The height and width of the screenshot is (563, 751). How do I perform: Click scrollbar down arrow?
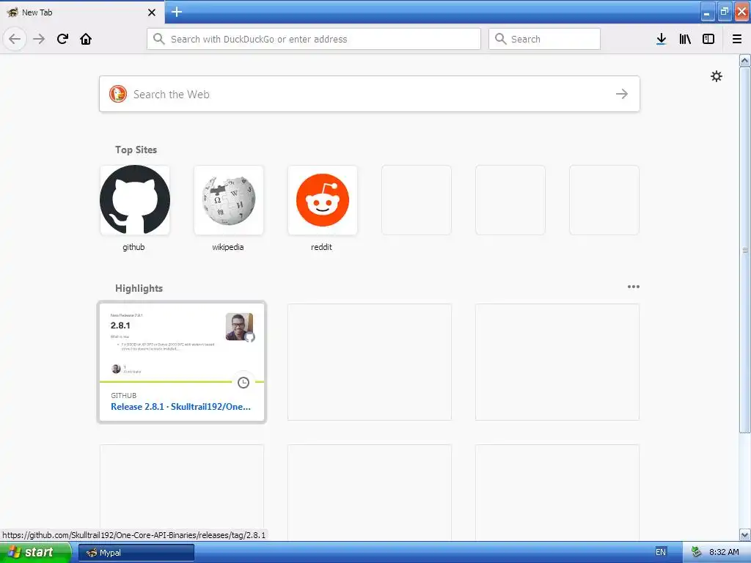744,534
